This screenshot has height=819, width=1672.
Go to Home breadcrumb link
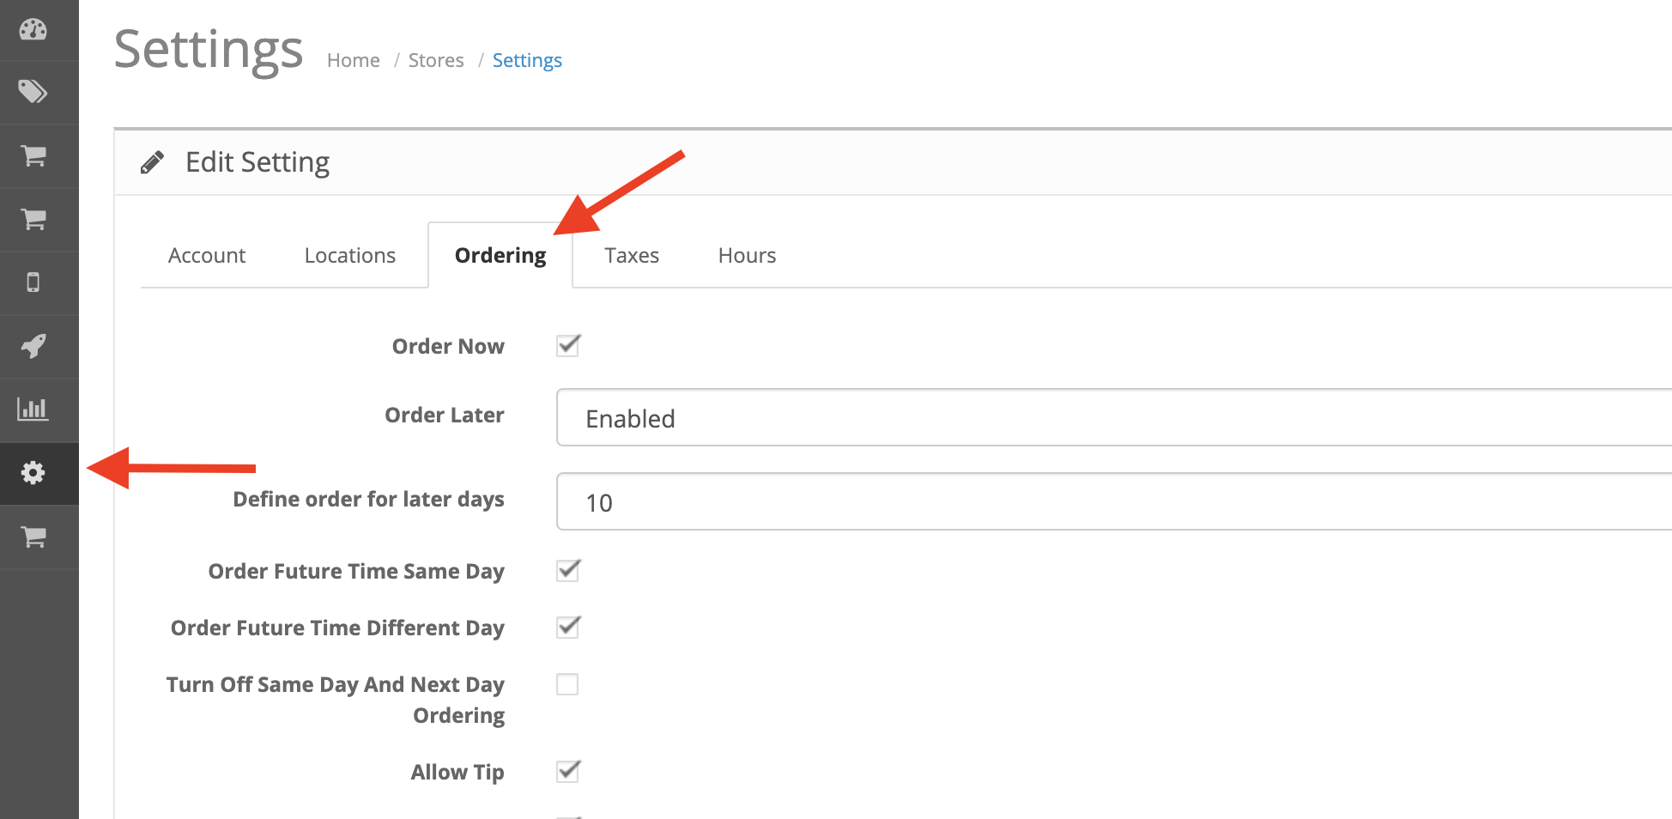(354, 61)
